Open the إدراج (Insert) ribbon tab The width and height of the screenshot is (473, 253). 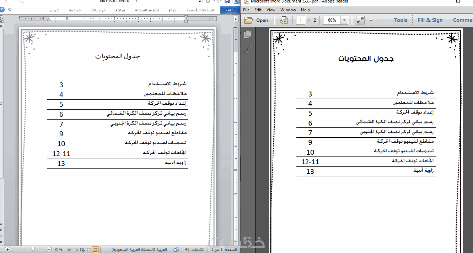pyautogui.click(x=173, y=10)
